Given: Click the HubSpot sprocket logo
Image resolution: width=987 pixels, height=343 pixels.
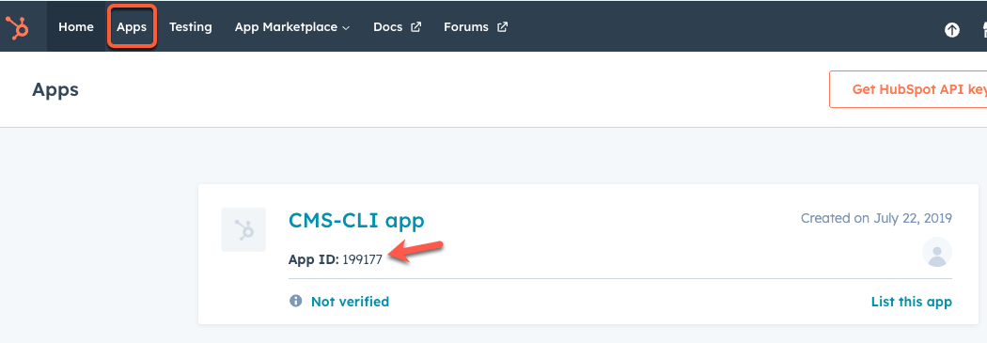Looking at the screenshot, I should click(x=17, y=27).
